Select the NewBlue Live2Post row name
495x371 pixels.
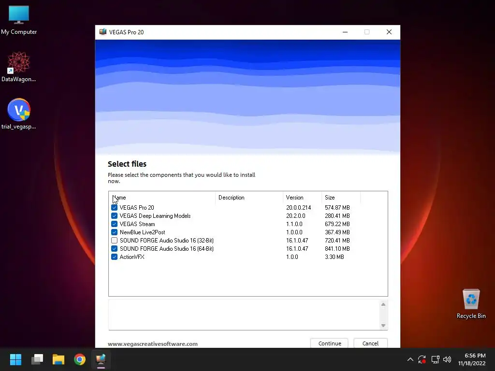point(143,232)
